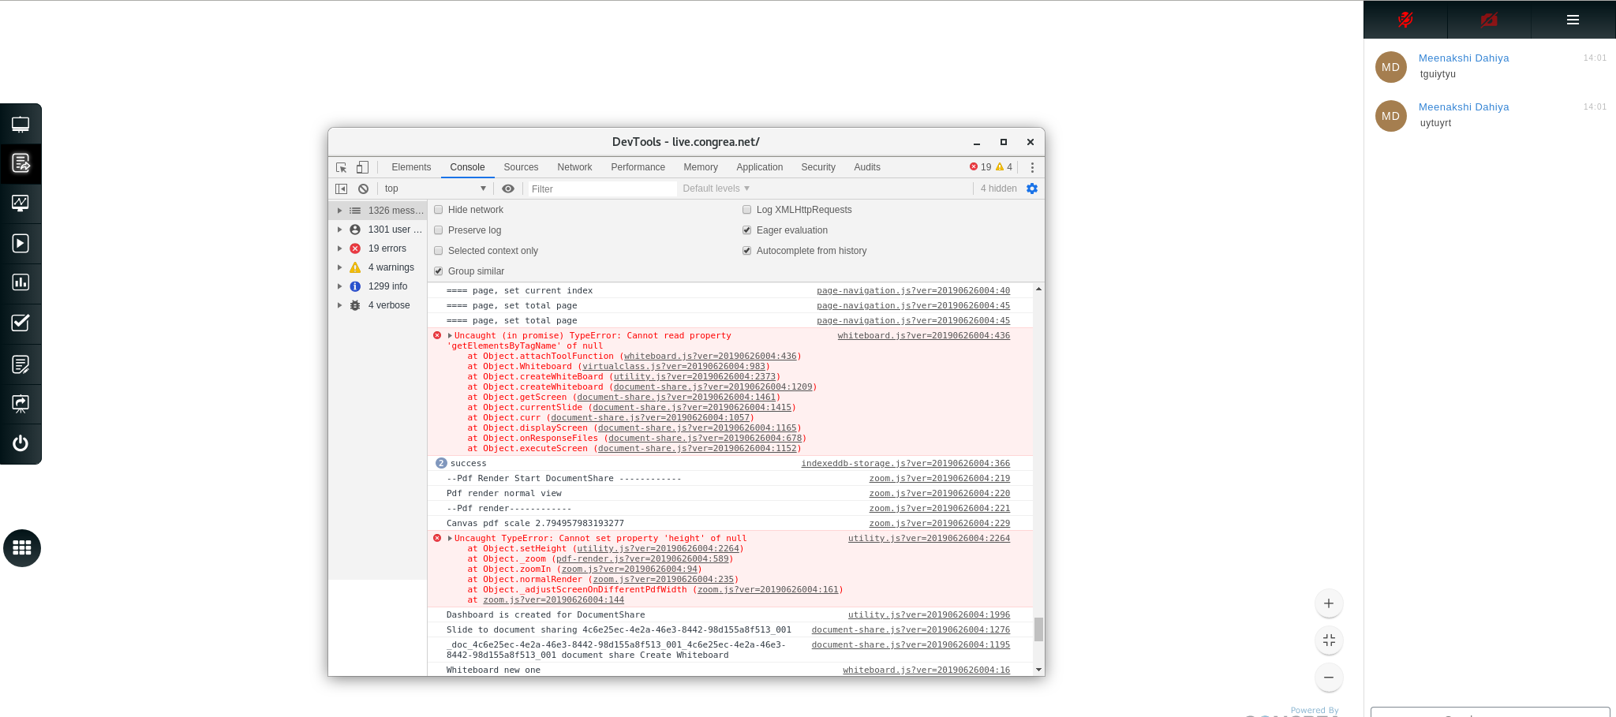Select the inspect element picker tool
The image size is (1616, 717).
[341, 166]
